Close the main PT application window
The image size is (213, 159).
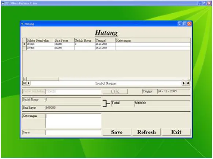coord(209,3)
